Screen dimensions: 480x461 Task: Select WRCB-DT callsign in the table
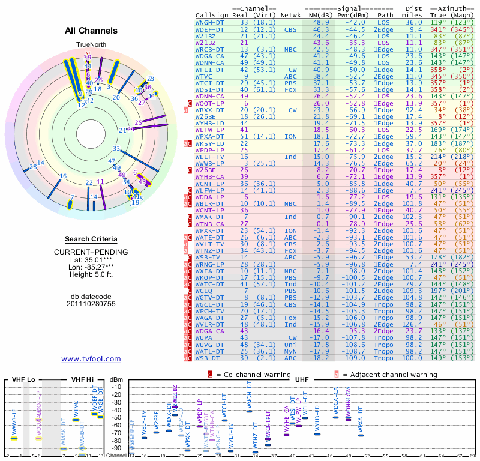tap(209, 49)
